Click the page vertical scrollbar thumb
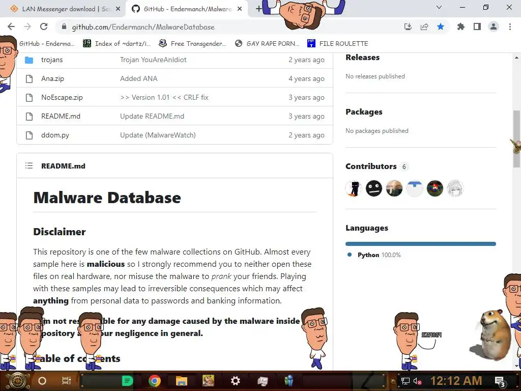 coord(516,138)
